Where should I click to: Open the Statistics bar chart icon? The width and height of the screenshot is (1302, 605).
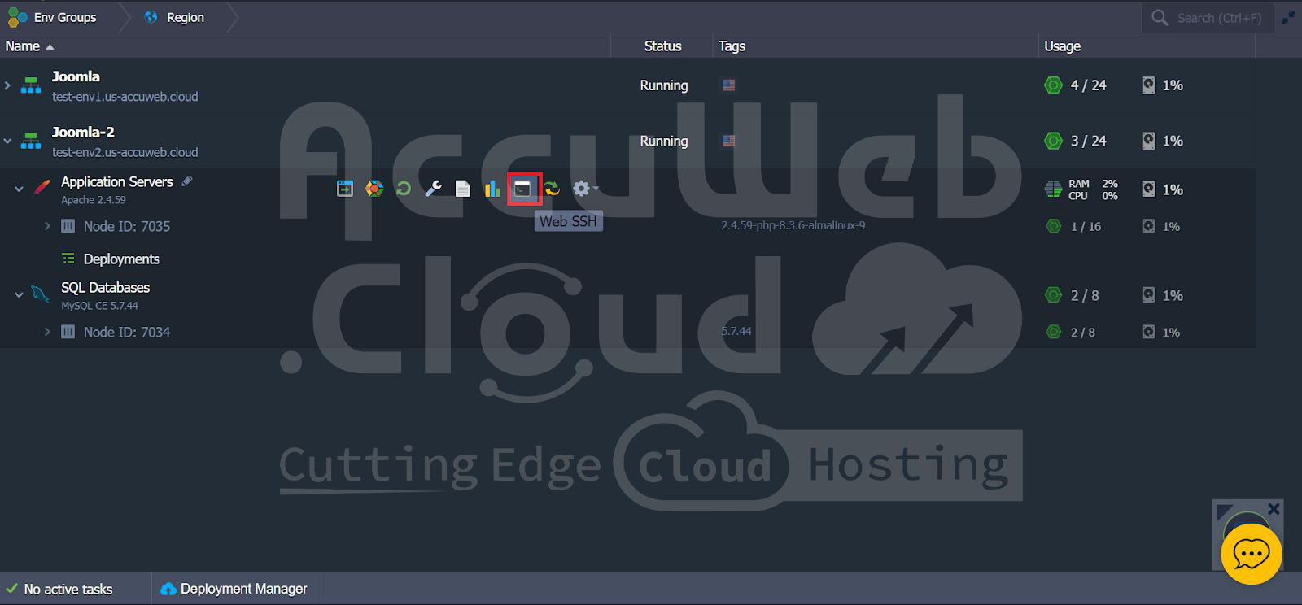[x=492, y=189]
